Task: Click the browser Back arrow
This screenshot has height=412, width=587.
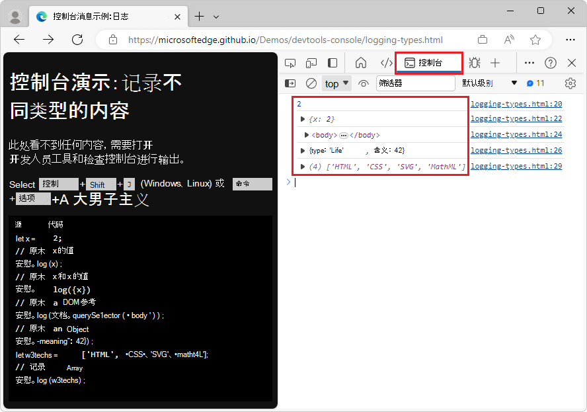Action: point(19,39)
